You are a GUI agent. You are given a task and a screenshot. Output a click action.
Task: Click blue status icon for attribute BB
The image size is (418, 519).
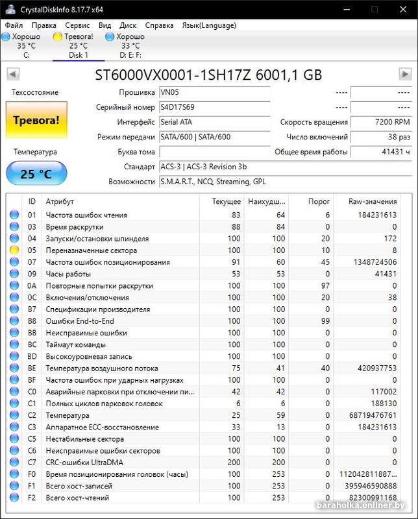14,333
